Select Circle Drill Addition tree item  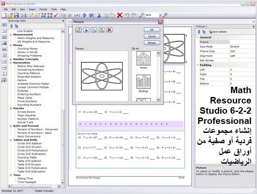(29, 144)
